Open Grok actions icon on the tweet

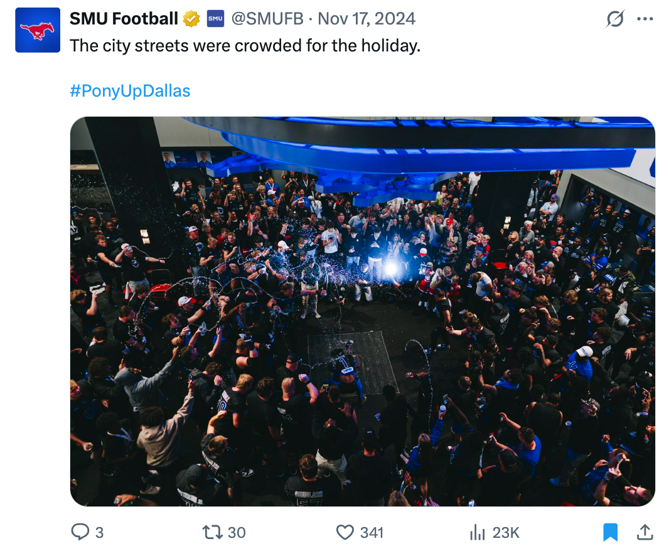click(x=615, y=19)
